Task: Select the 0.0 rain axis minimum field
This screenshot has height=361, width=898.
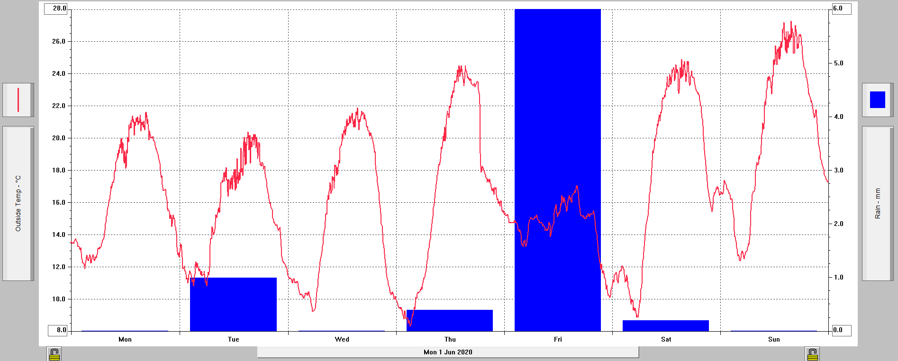Action: point(841,330)
